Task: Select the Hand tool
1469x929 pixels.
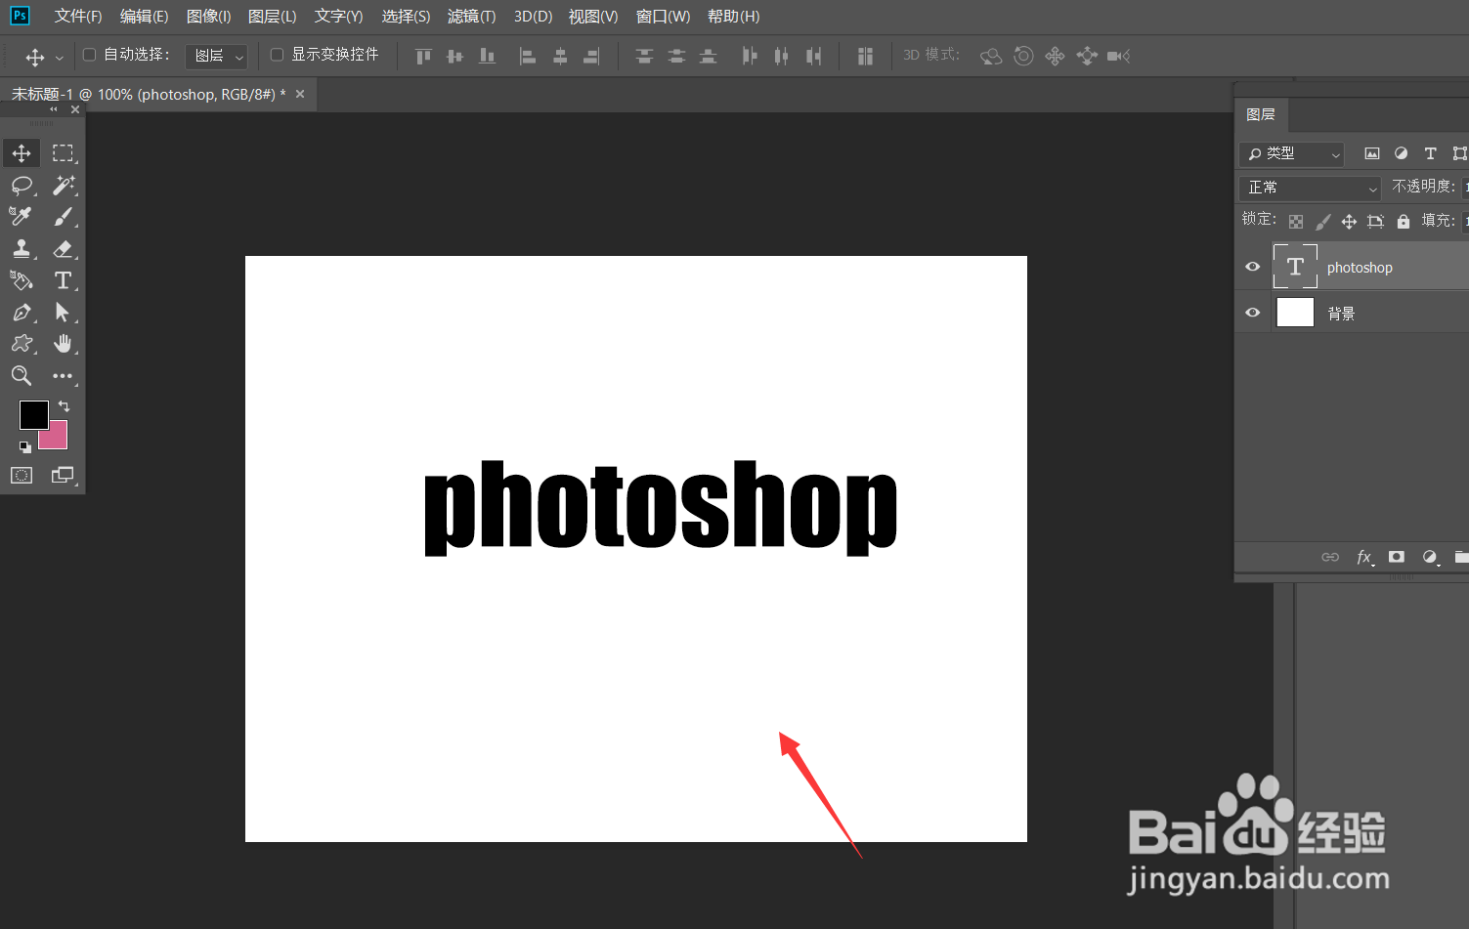Action: point(63,344)
